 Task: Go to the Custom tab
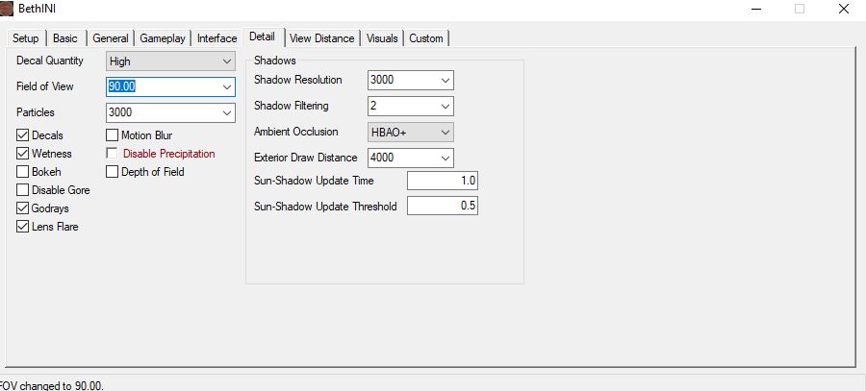tap(426, 38)
